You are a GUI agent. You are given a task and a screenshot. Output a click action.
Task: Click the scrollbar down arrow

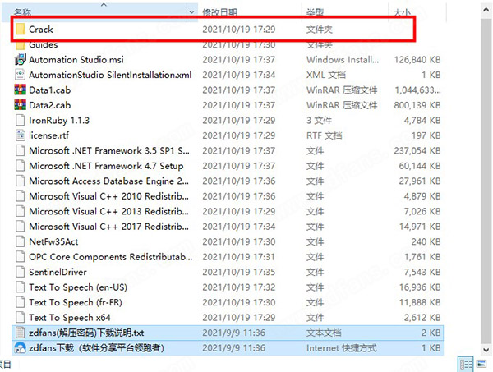(x=486, y=349)
